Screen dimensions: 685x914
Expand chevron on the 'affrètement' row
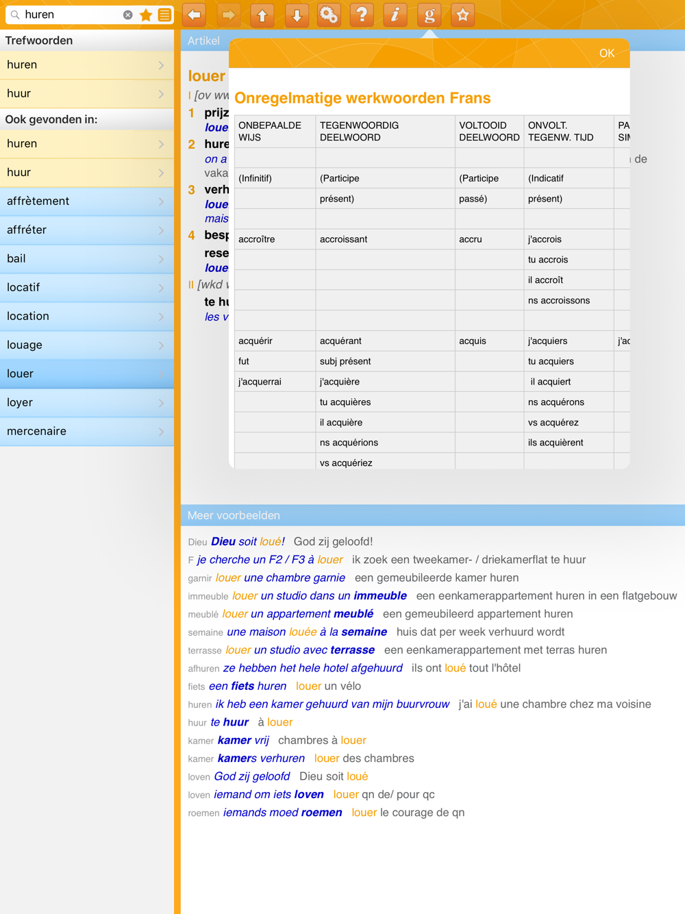pyautogui.click(x=162, y=201)
